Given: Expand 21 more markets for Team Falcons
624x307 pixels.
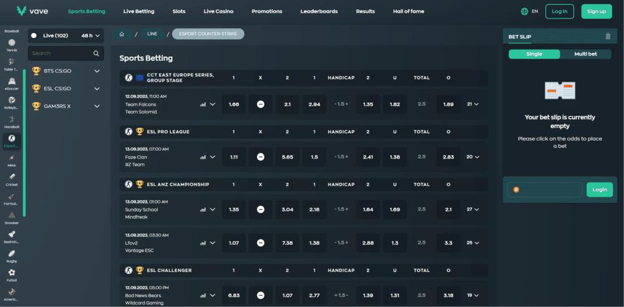Looking at the screenshot, I should (x=473, y=104).
